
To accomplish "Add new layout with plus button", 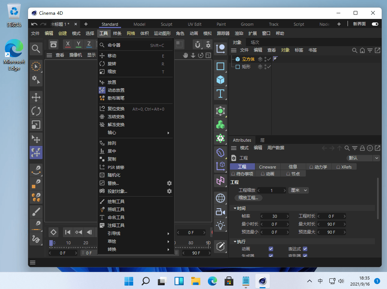I will (x=339, y=24).
